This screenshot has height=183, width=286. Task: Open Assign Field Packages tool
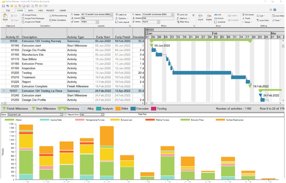[33, 18]
